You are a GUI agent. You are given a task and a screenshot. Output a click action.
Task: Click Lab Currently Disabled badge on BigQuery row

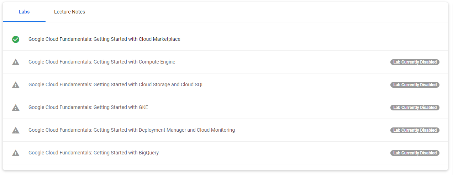click(x=415, y=153)
